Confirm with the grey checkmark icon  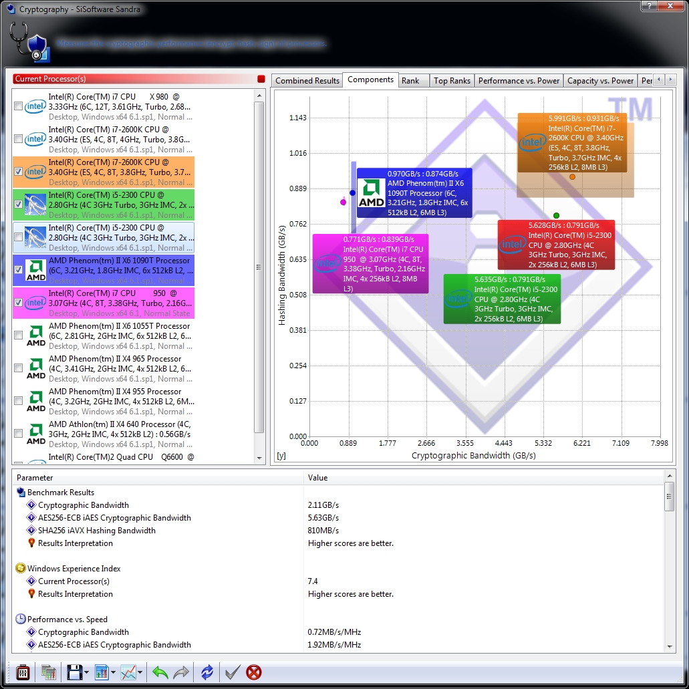coord(233,672)
